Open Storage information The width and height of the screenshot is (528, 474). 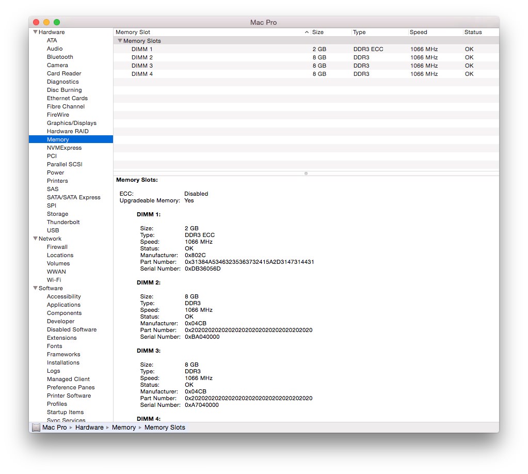click(58, 214)
